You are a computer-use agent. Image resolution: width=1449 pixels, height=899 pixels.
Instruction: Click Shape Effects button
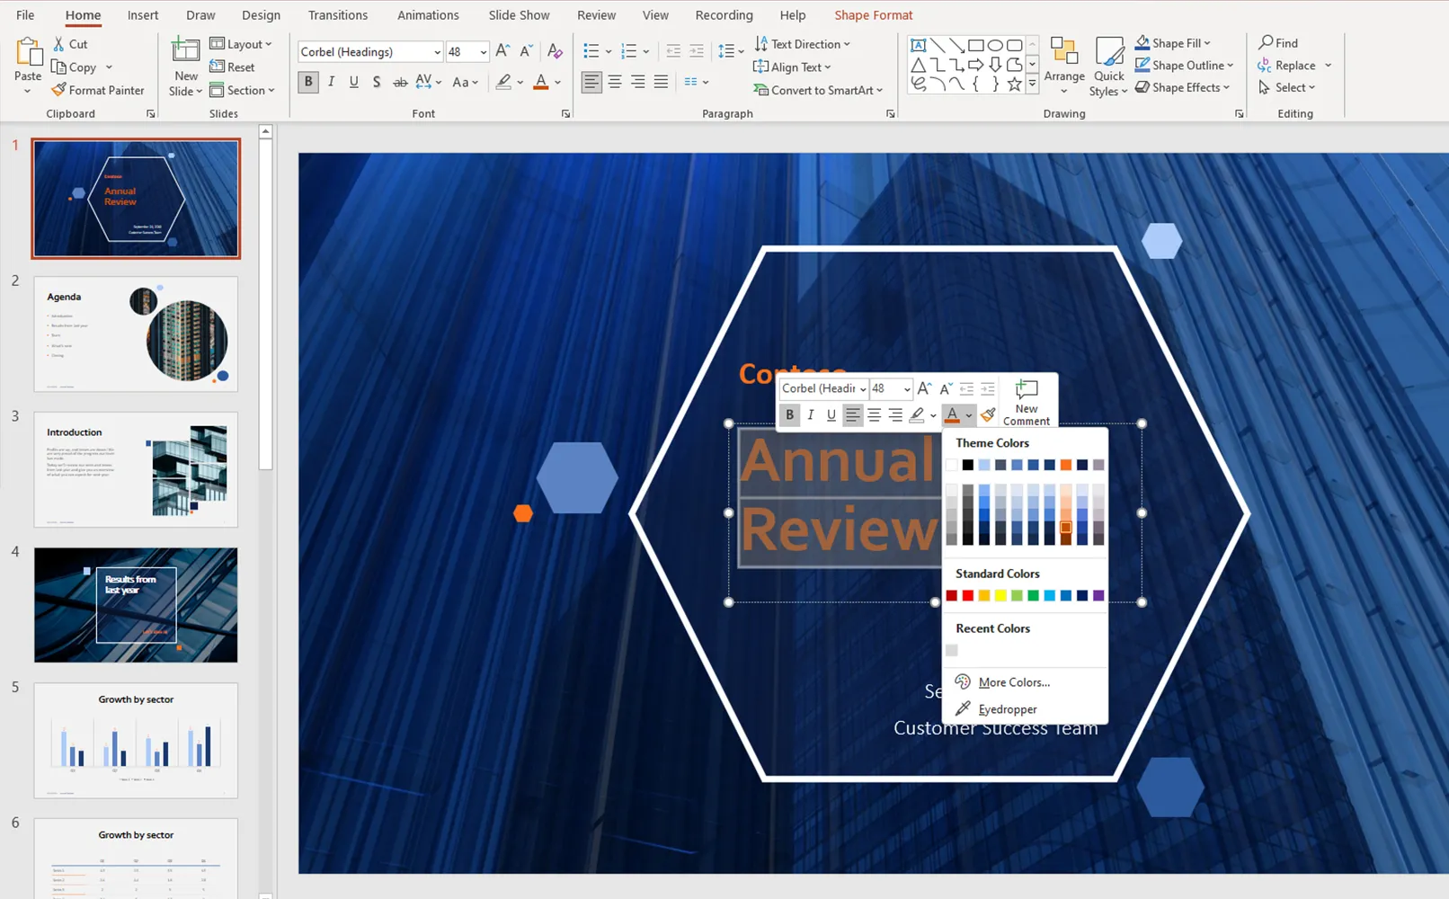(1181, 87)
